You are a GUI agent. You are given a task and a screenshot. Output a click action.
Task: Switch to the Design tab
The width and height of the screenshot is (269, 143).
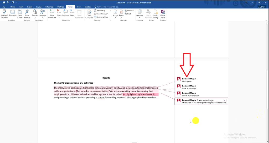(x=30, y=7)
